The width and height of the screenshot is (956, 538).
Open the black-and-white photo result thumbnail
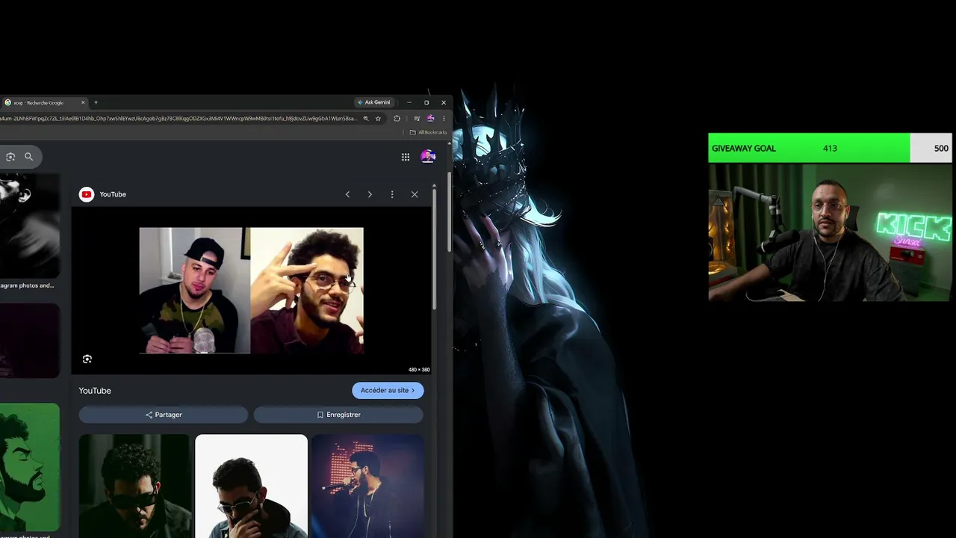[30, 226]
